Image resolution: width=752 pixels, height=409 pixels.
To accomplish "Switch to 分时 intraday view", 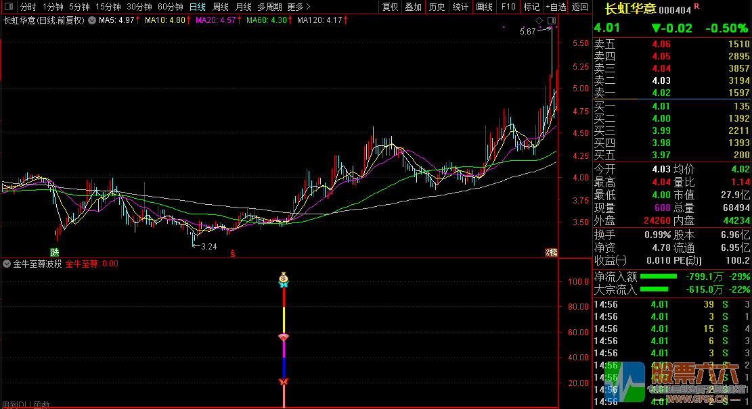I will (x=28, y=7).
